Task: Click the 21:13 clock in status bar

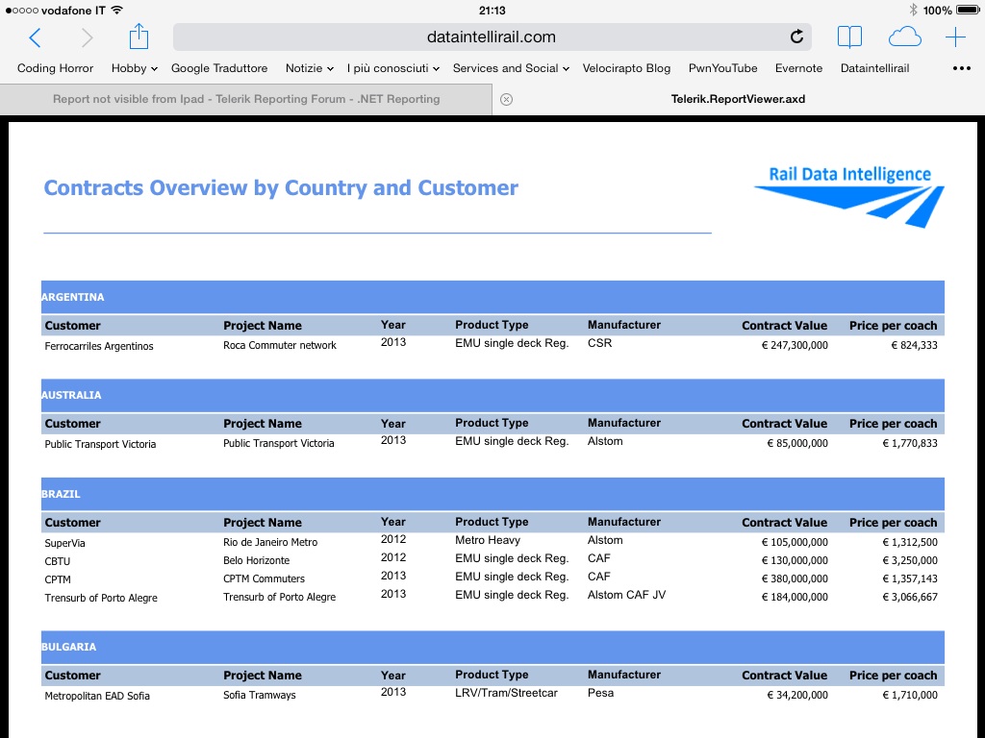Action: click(492, 10)
